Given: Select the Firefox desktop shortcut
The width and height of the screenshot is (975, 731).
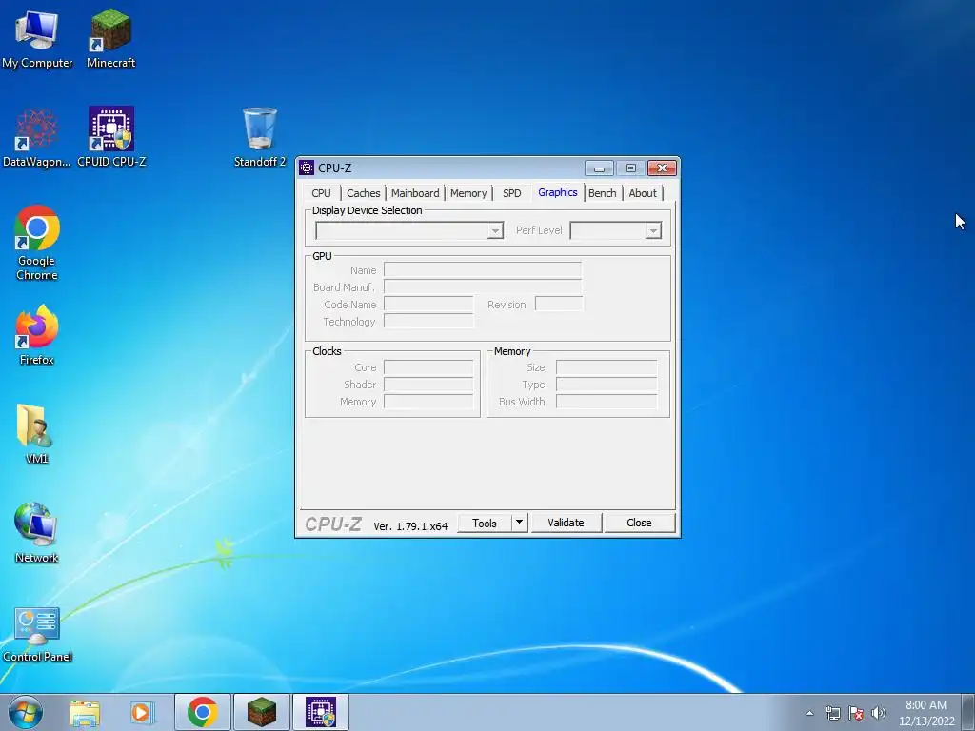Looking at the screenshot, I should 37,336.
